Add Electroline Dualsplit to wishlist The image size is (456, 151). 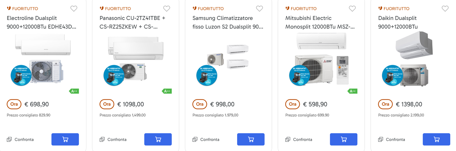pos(74,9)
